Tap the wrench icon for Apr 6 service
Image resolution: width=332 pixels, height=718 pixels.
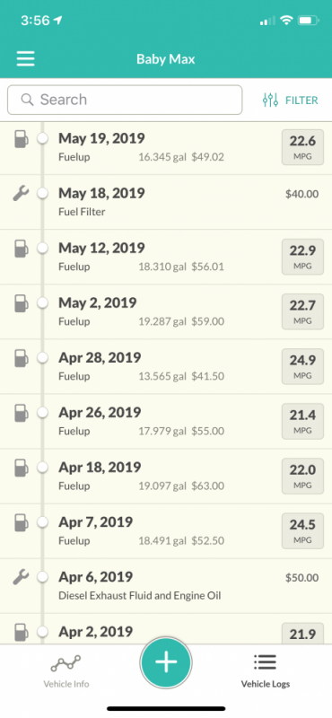point(21,577)
